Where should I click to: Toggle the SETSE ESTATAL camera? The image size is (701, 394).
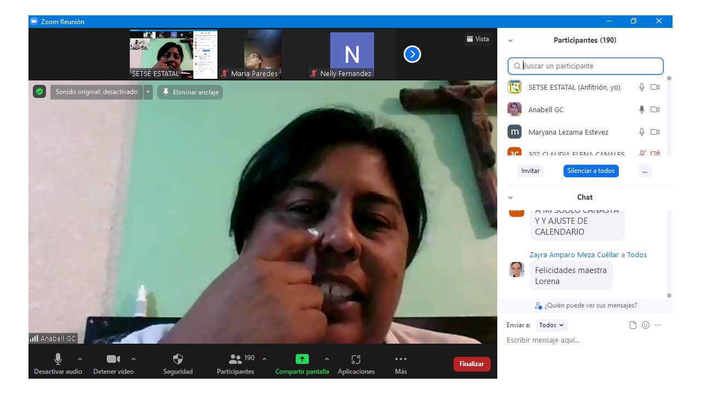pyautogui.click(x=655, y=87)
